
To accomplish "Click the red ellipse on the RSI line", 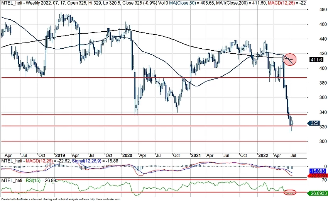I will [x=290, y=192].
